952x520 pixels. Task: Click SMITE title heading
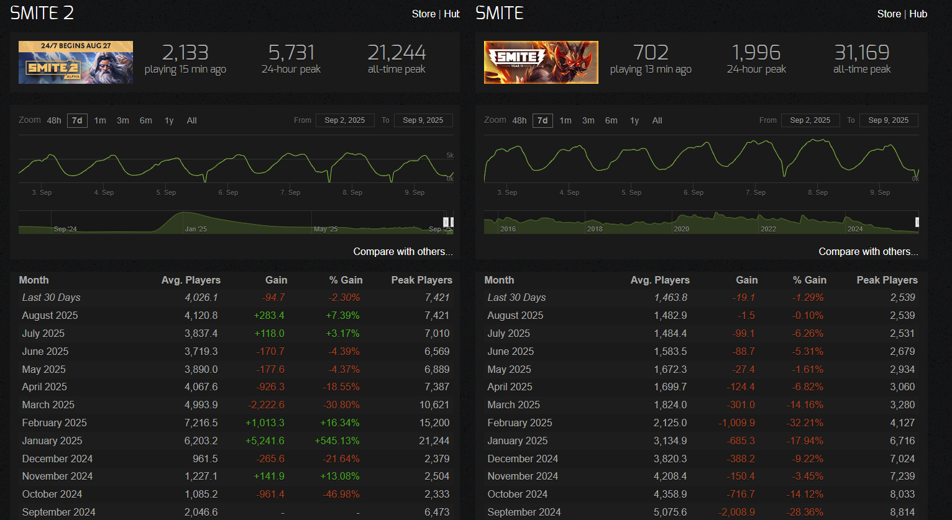click(499, 13)
